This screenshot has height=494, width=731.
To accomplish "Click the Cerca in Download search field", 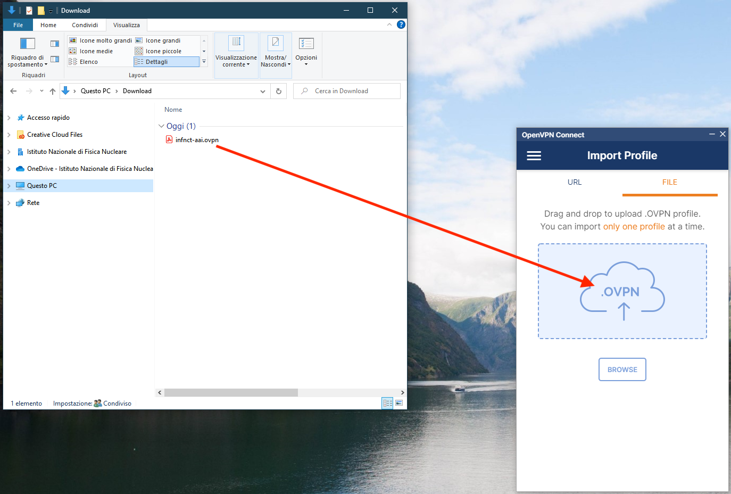I will (x=347, y=91).
